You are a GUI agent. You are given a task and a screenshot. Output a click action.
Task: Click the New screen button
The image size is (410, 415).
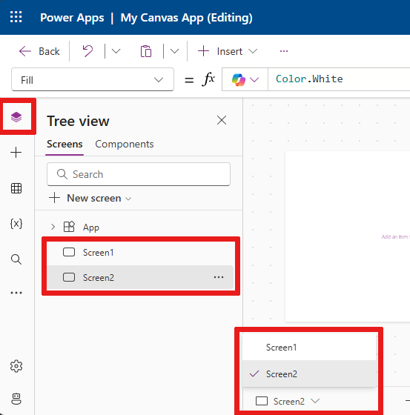[90, 198]
